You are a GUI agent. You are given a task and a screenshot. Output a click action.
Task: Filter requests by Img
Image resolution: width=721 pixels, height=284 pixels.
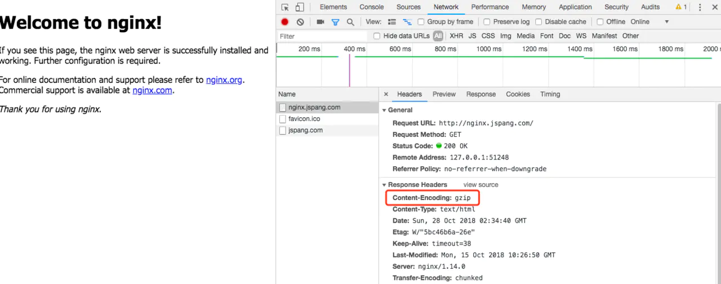[506, 36]
